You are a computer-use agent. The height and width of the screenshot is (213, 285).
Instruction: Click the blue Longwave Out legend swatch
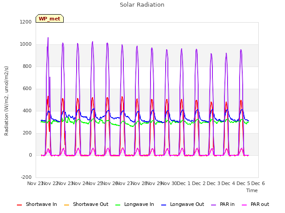pyautogui.click(x=163, y=205)
